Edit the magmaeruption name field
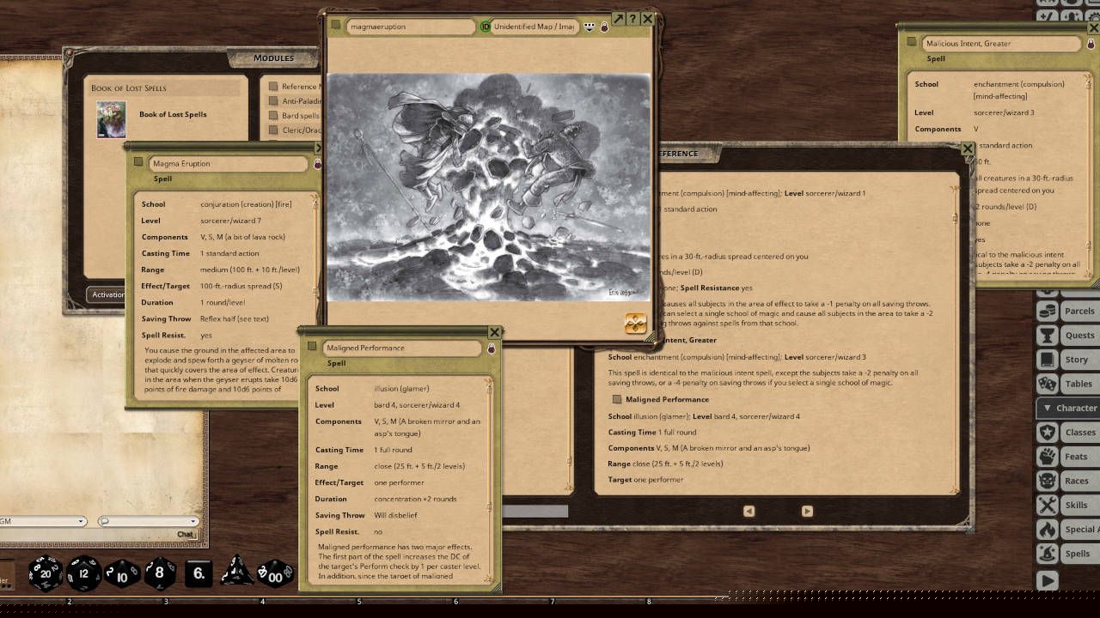Screen dimensions: 1100x618 tap(411, 27)
